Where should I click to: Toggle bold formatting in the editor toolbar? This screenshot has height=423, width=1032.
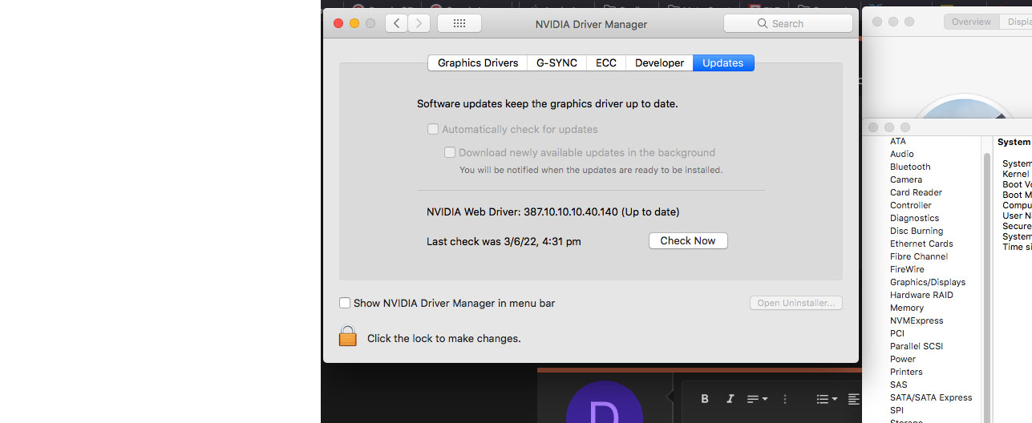click(705, 399)
